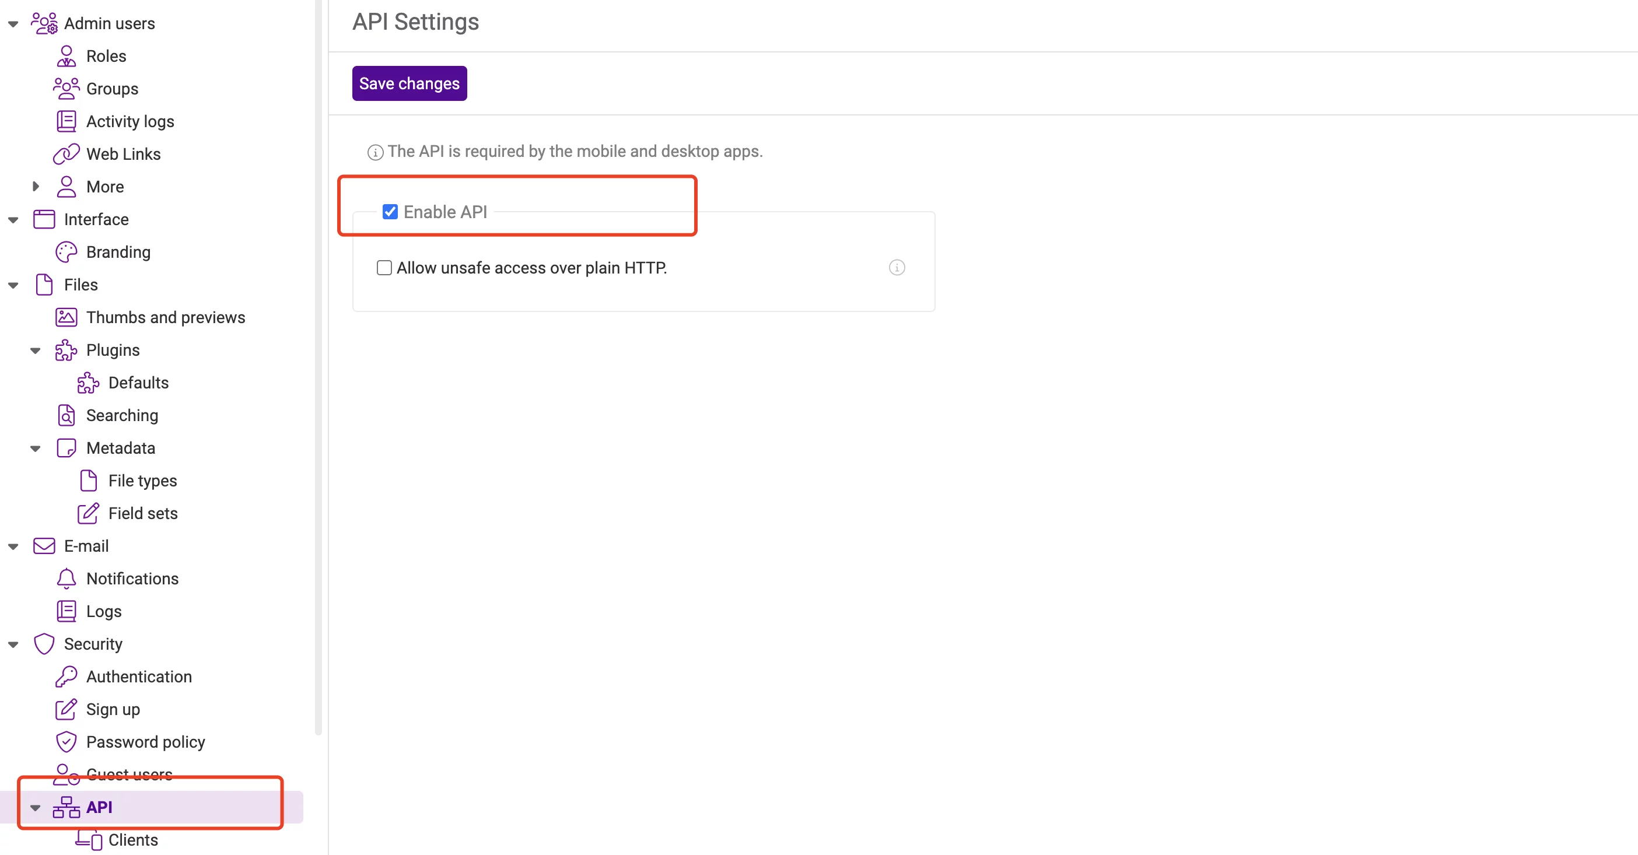The width and height of the screenshot is (1638, 855).
Task: Enable unsafe access over plain HTTP
Action: pos(384,268)
